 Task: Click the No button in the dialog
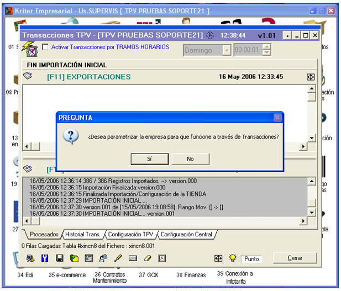click(190, 158)
